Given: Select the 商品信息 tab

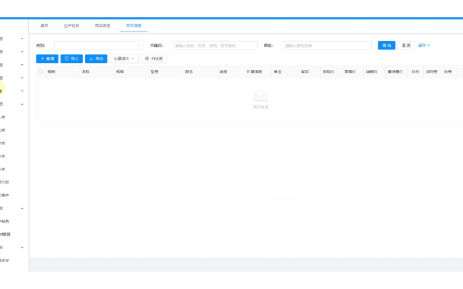Looking at the screenshot, I should coord(134,26).
